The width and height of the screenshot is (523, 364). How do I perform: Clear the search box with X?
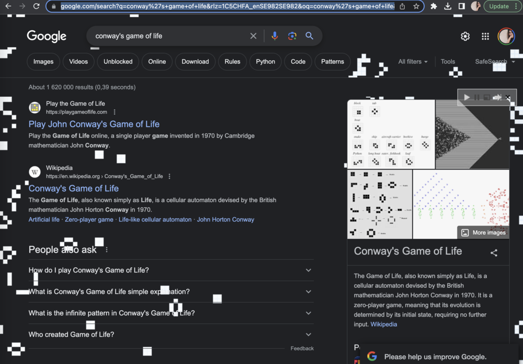pos(254,36)
